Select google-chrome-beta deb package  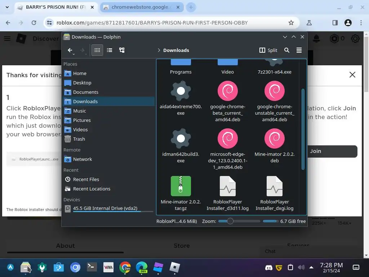point(228,101)
